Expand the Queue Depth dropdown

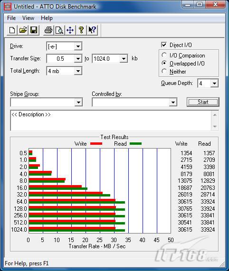pyautogui.click(x=214, y=84)
